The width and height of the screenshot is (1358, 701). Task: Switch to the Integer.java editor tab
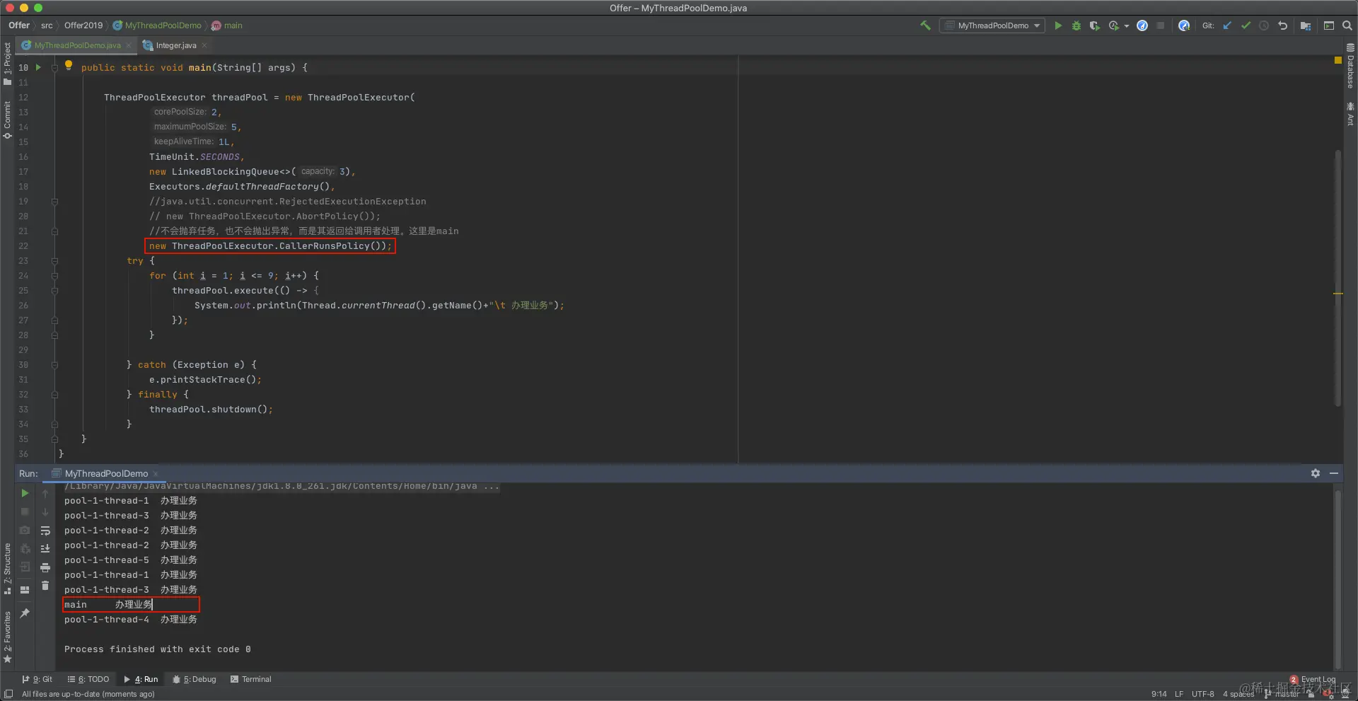coord(175,45)
